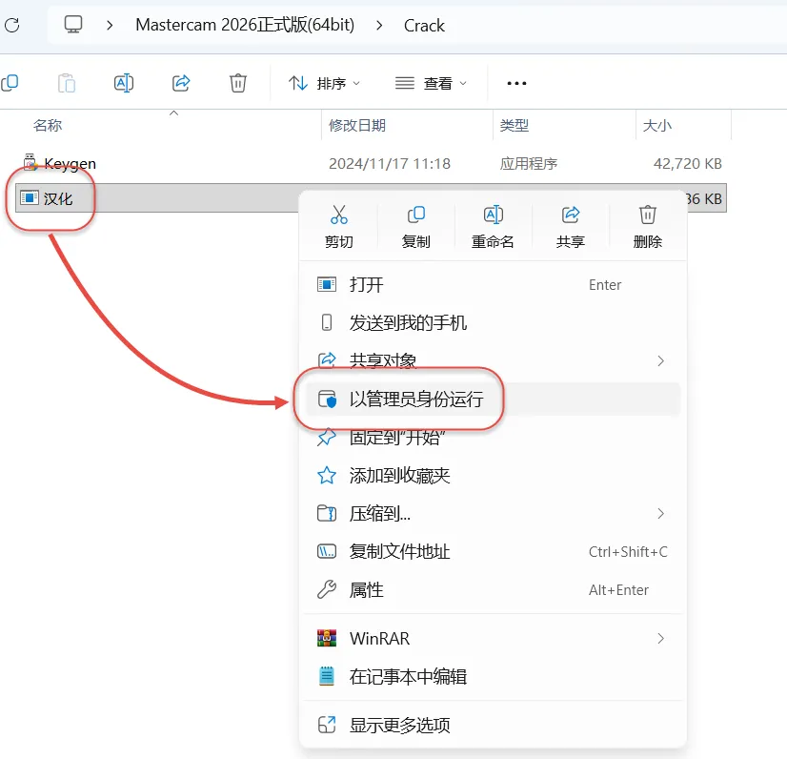787x759 pixels.
Task: Expand breadcrumb chevron before Crack
Action: click(379, 25)
